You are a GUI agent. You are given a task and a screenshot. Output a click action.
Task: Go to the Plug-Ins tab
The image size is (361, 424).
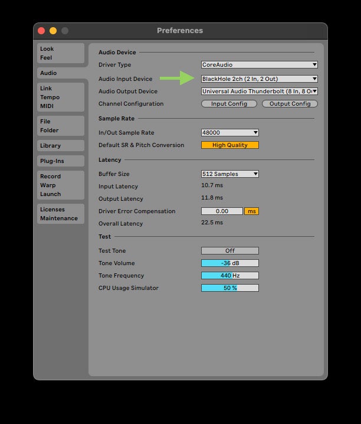pos(61,161)
